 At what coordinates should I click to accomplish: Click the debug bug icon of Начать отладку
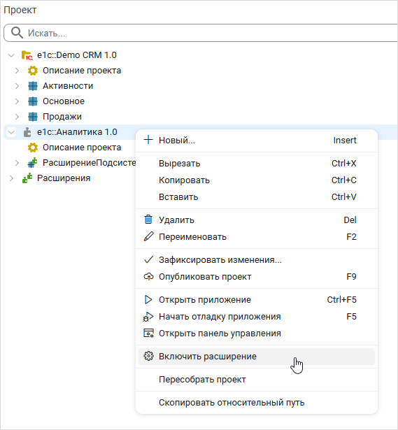click(x=148, y=317)
